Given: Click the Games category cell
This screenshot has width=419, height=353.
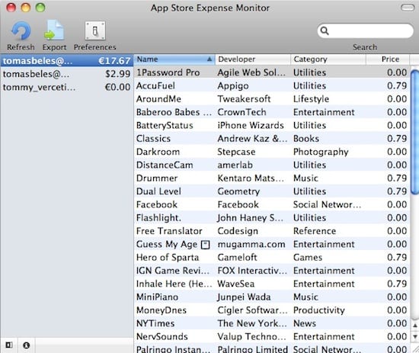Looking at the screenshot, I should (308, 257).
